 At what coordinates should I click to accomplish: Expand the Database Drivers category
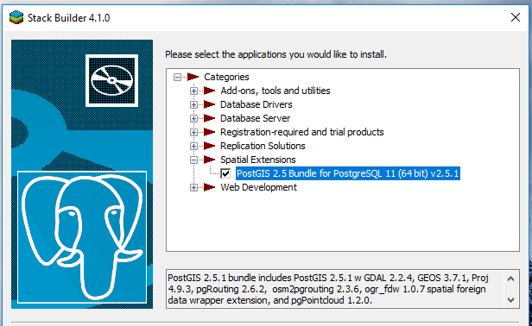[x=193, y=104]
